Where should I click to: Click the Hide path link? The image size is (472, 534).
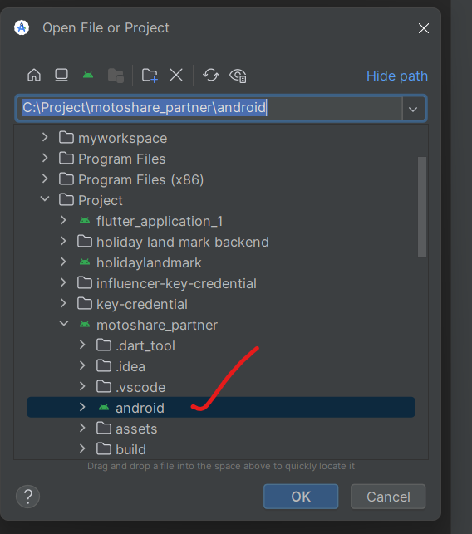tap(397, 76)
